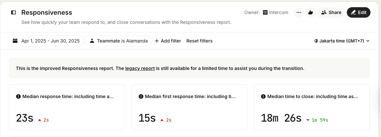Click Add filter
The image size is (381, 137).
168,41
